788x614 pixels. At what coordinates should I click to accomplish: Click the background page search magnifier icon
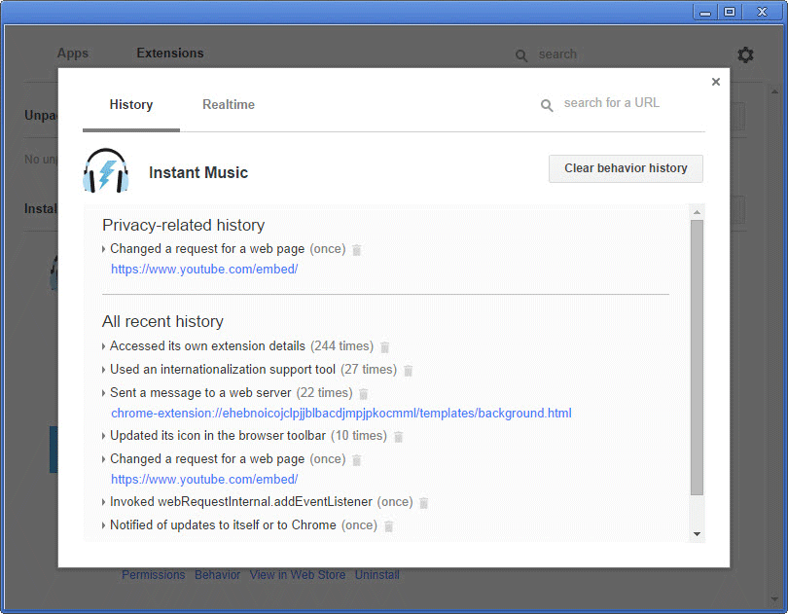click(521, 55)
